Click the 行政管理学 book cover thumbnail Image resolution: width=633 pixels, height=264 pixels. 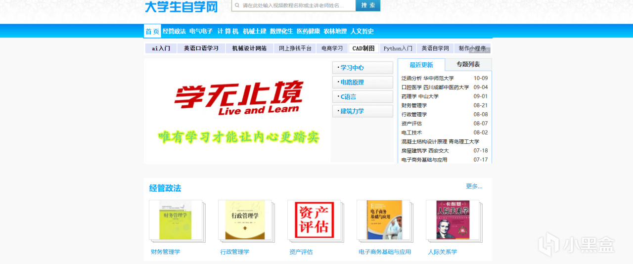pos(245,220)
